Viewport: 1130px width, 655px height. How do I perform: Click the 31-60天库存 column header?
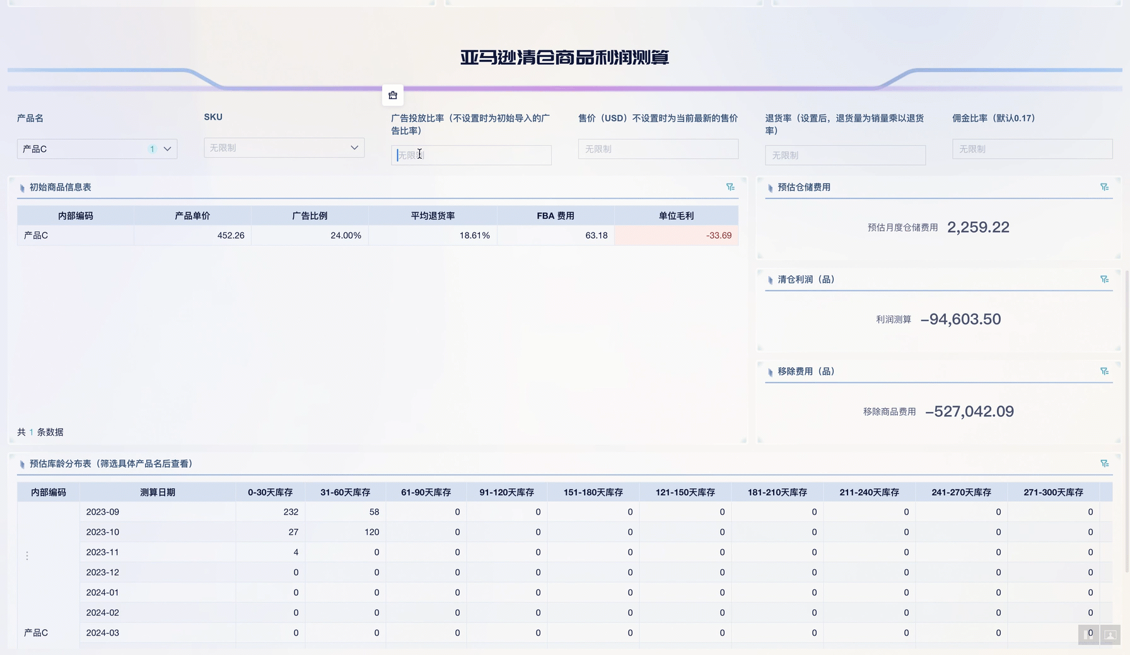tap(345, 492)
